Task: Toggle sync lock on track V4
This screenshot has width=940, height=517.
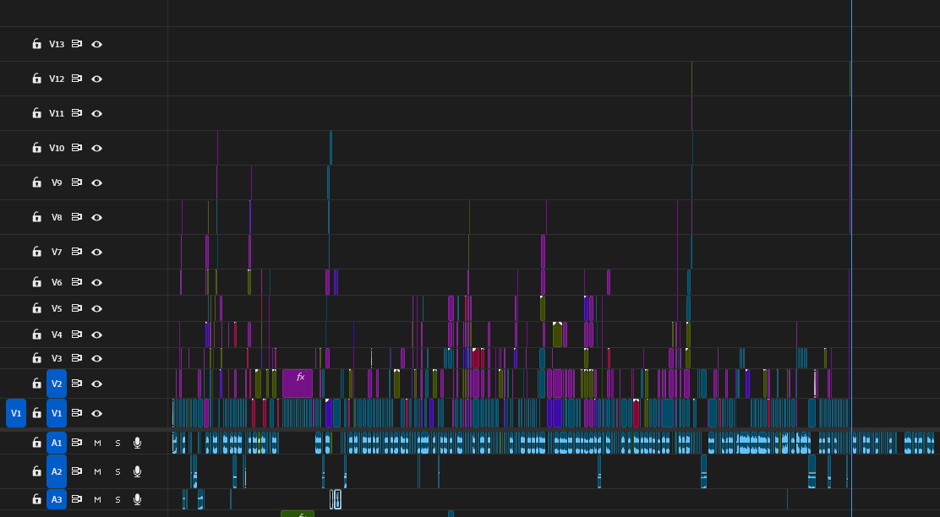Action: tap(77, 335)
